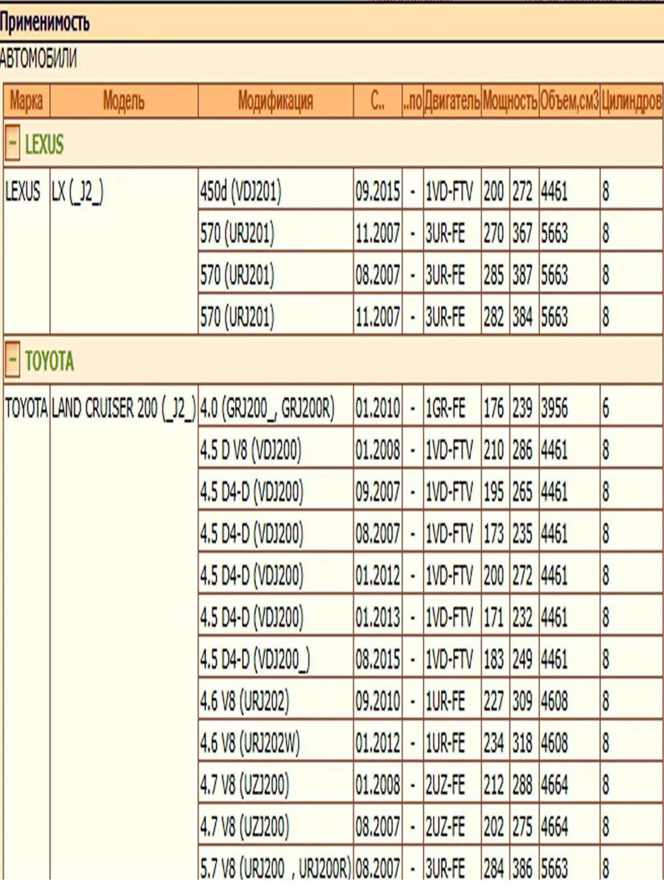Click the Двигатель column header
The image size is (664, 885).
coord(452,102)
